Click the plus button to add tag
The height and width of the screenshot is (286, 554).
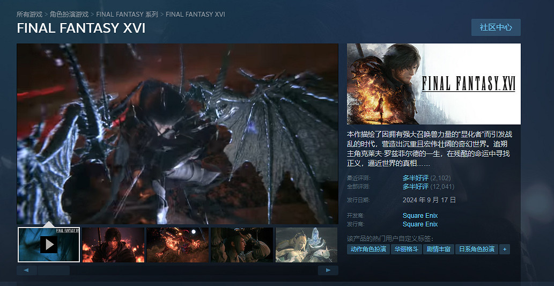(x=504, y=250)
